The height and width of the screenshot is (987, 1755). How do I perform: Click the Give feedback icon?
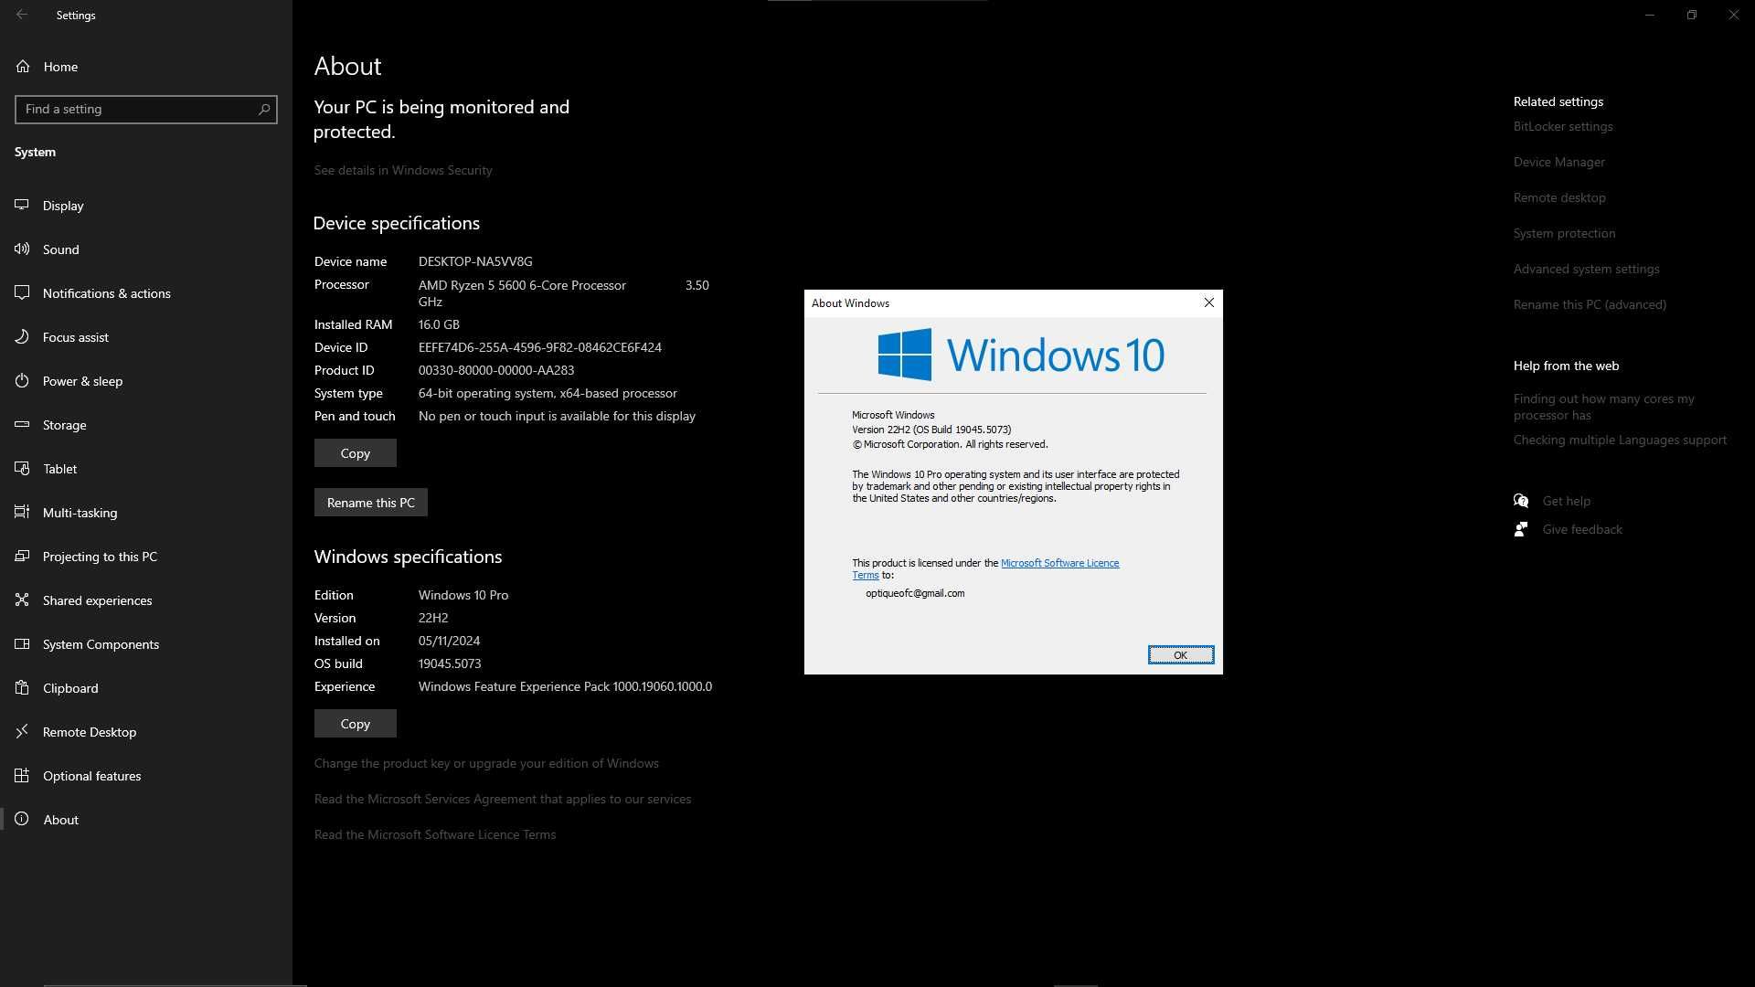pos(1521,529)
